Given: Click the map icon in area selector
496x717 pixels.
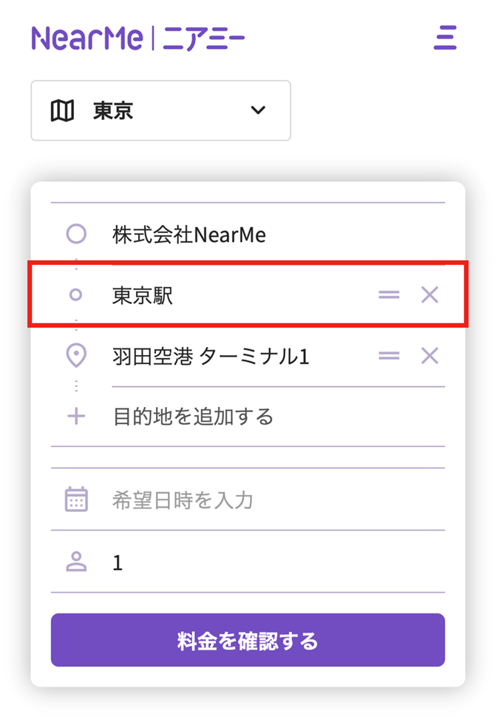Looking at the screenshot, I should (62, 111).
